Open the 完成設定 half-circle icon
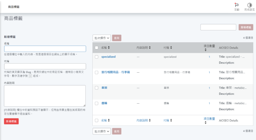256x140 pixels. click(x=249, y=5)
